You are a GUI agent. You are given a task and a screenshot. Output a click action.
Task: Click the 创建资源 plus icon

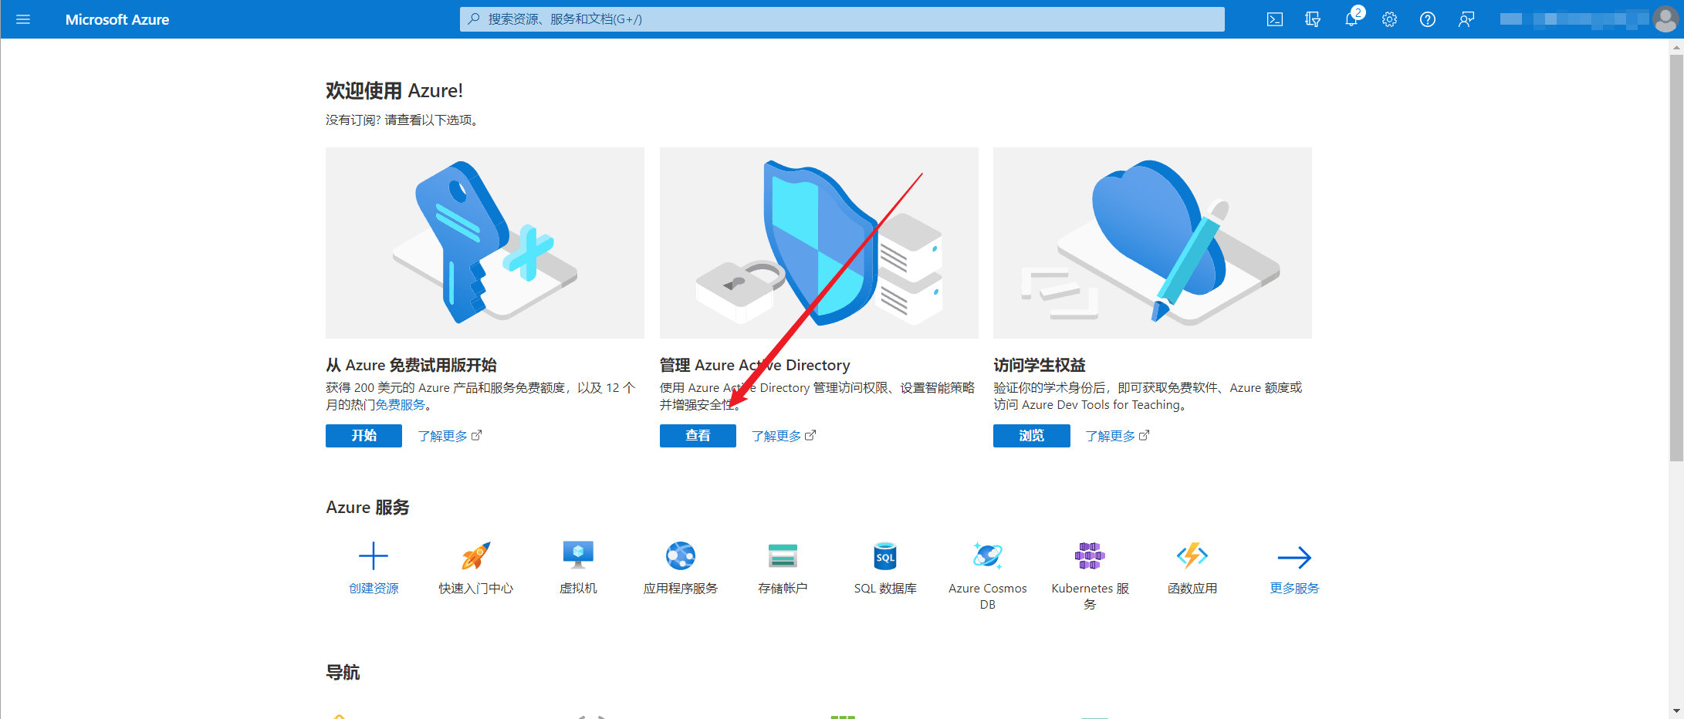[374, 556]
